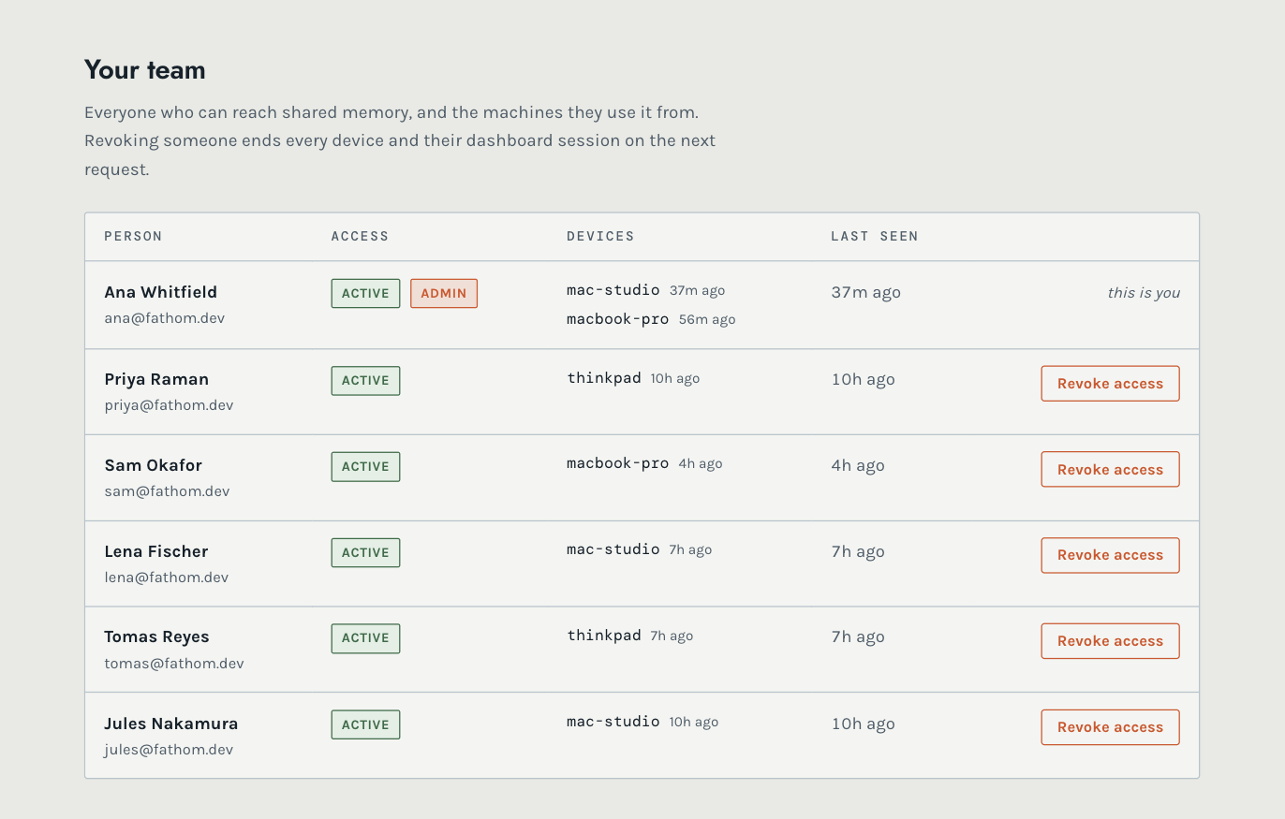Click Priya Raman's ACTIVE badge
The image size is (1285, 819).
click(365, 380)
